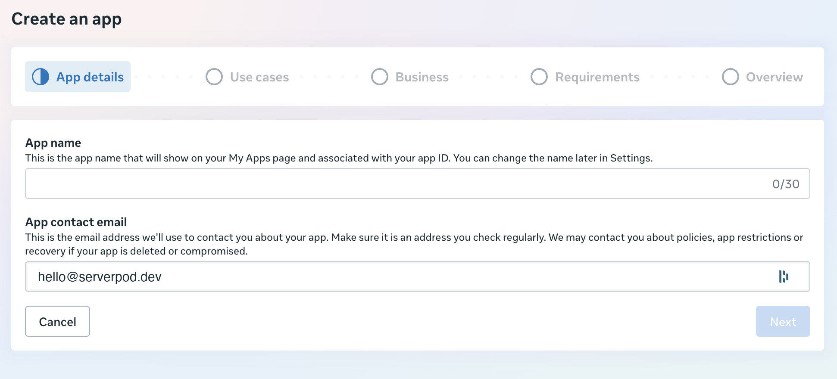Focus the App name input field
837x379 pixels.
pyautogui.click(x=418, y=183)
